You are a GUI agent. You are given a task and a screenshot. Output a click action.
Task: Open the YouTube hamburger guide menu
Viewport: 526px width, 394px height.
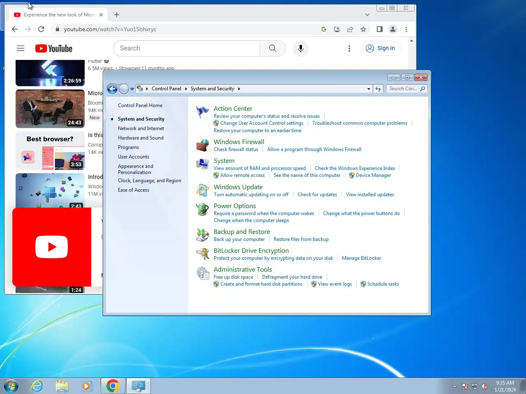21,48
